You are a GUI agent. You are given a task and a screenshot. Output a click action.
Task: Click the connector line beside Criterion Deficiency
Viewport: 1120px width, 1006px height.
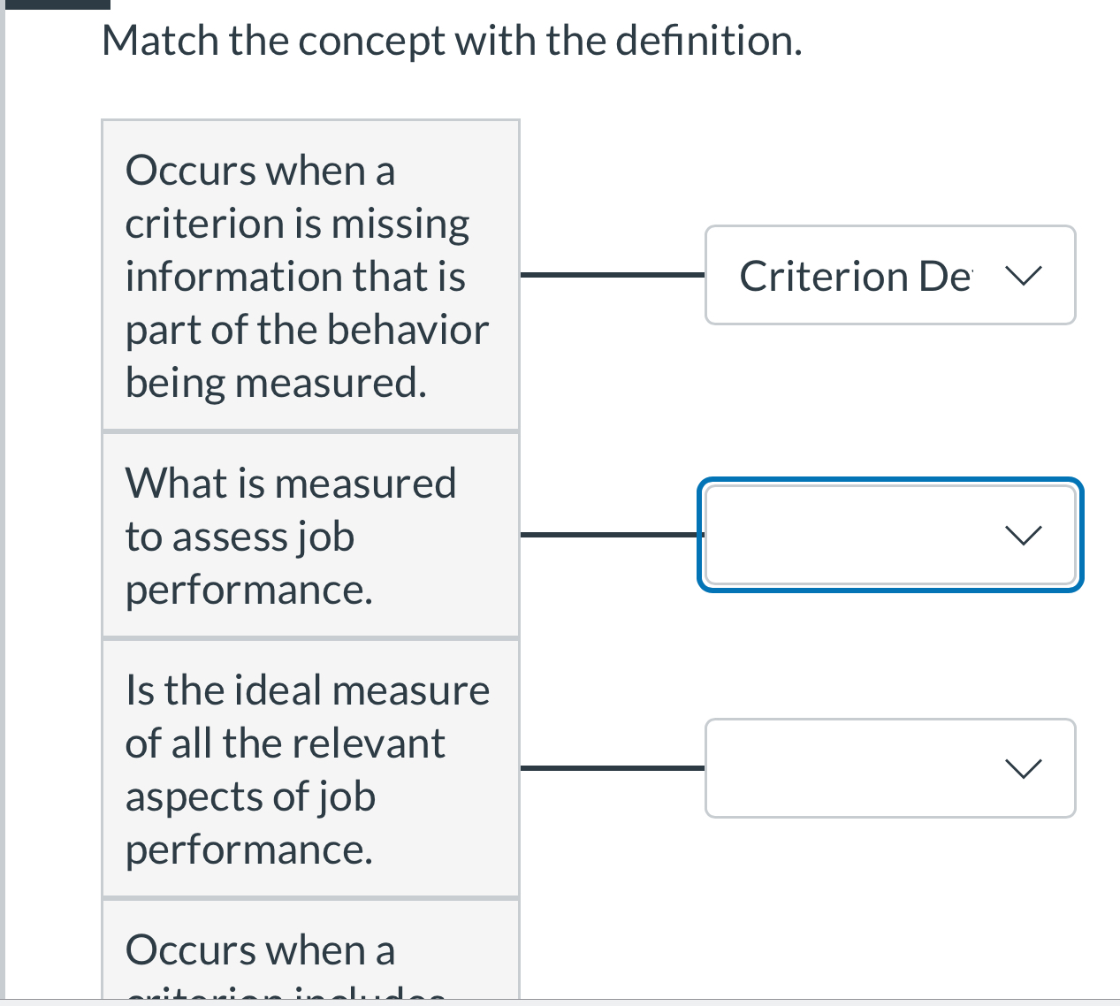point(612,275)
